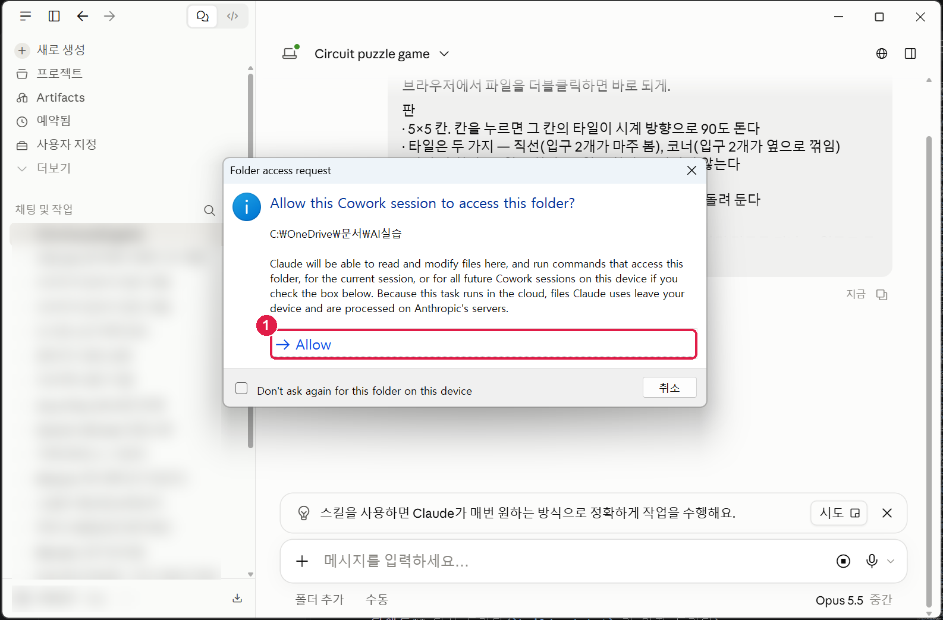Click the Cowork session icon beside the title
Screen dimensions: 943x620
pyautogui.click(x=291, y=53)
